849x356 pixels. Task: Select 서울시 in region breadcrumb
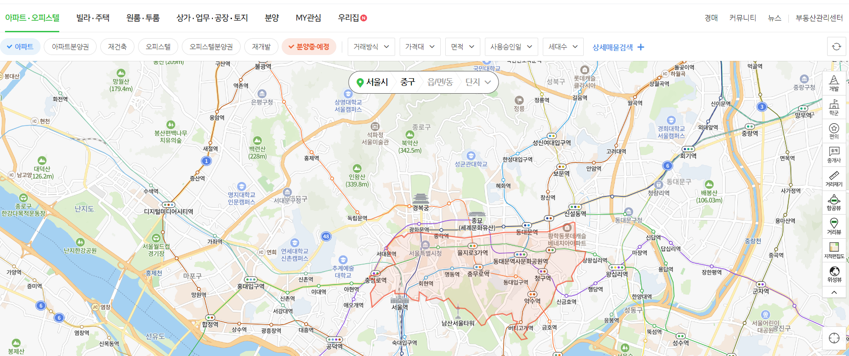(x=377, y=82)
